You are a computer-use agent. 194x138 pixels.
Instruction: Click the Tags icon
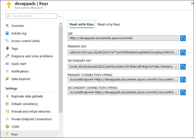7,48
